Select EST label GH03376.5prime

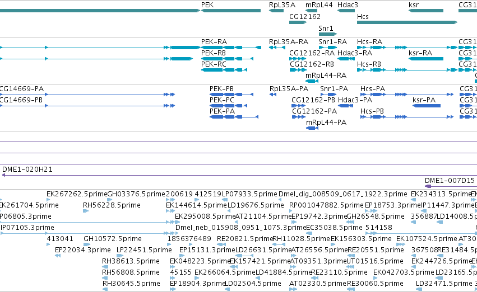pyautogui.click(x=136, y=194)
